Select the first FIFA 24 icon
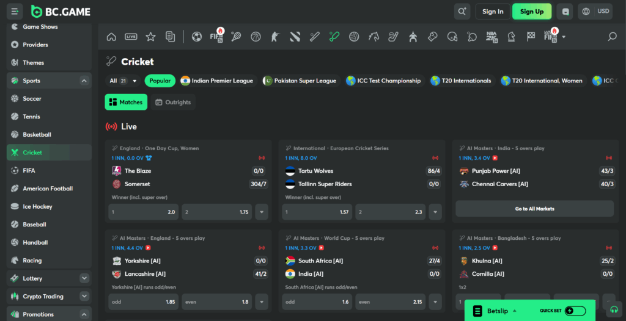626x321 pixels. [x=216, y=36]
